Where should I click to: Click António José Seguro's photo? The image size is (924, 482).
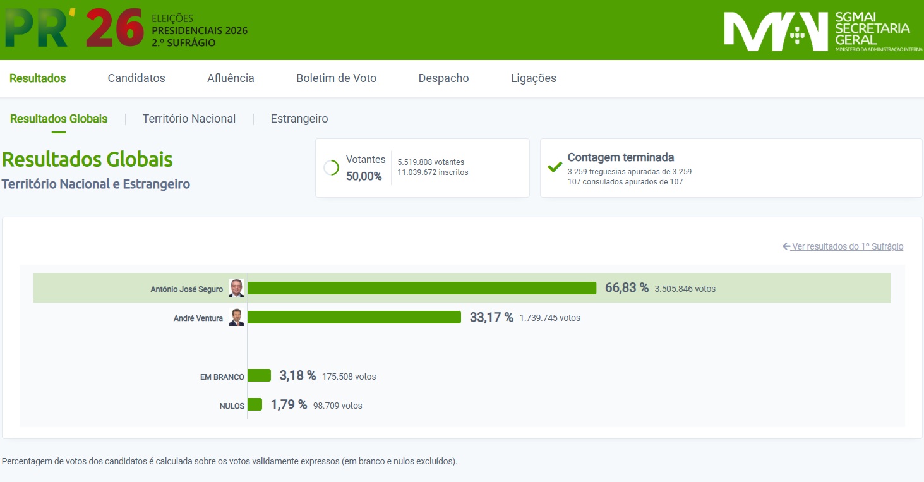236,288
